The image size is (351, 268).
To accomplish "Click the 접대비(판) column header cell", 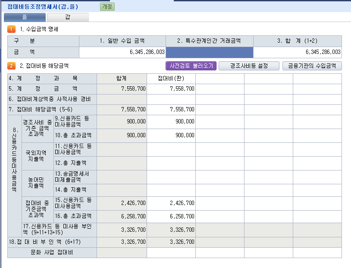I will [171, 79].
